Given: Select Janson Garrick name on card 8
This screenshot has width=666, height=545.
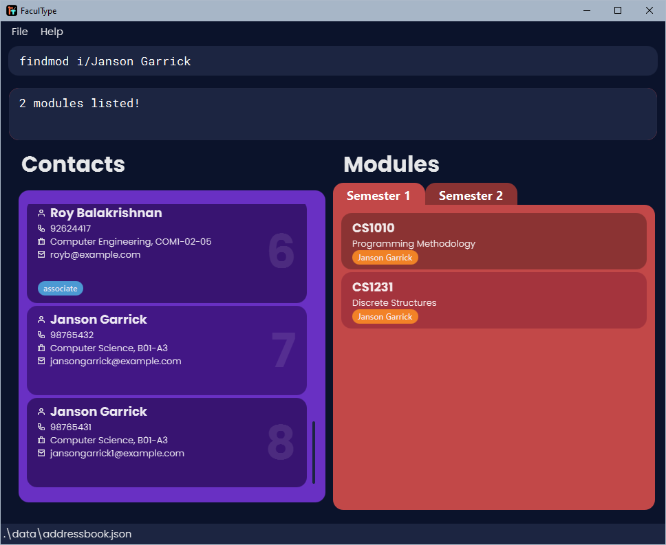Looking at the screenshot, I should coord(98,411).
